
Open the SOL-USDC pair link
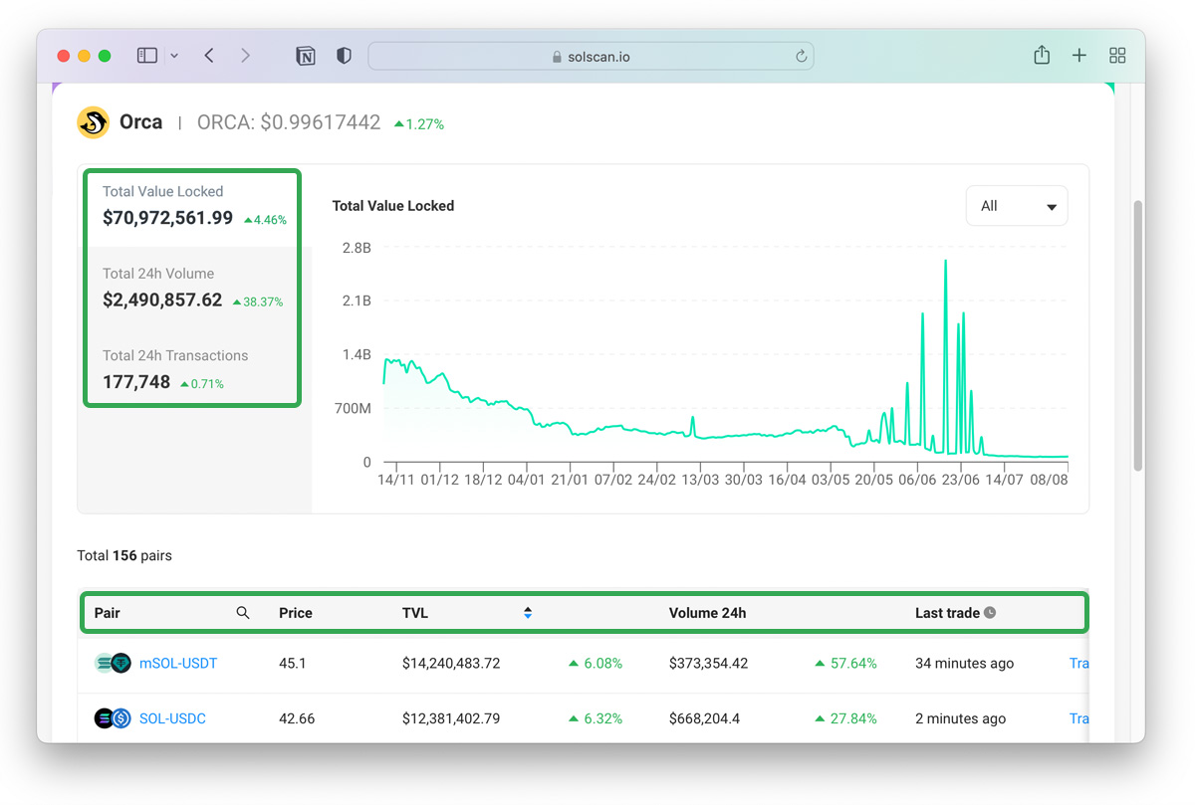click(172, 718)
